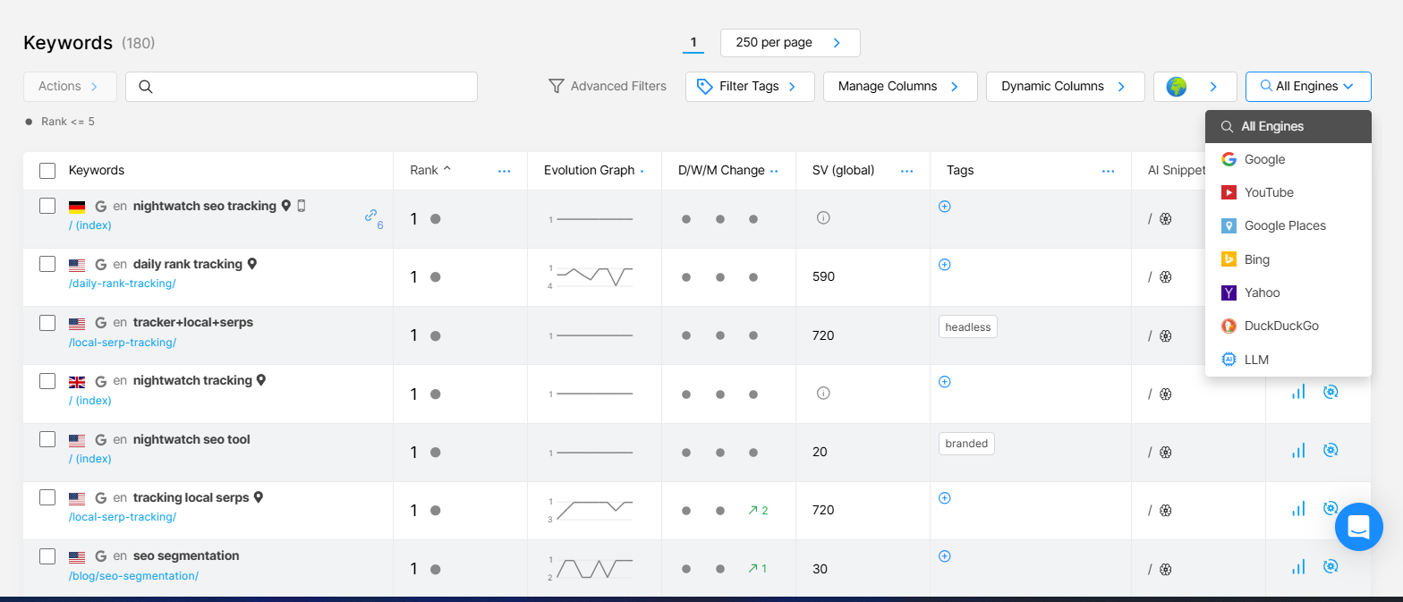Select Yahoo search engine option
1403x602 pixels.
coord(1288,293)
